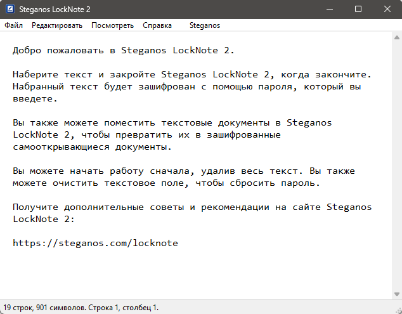Click the Steganos LockNote app icon in title bar
The image size is (402, 314).
(10, 10)
